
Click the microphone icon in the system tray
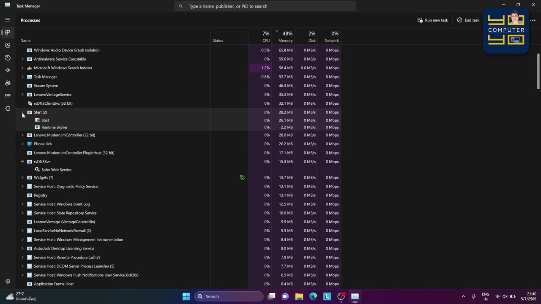(473, 296)
